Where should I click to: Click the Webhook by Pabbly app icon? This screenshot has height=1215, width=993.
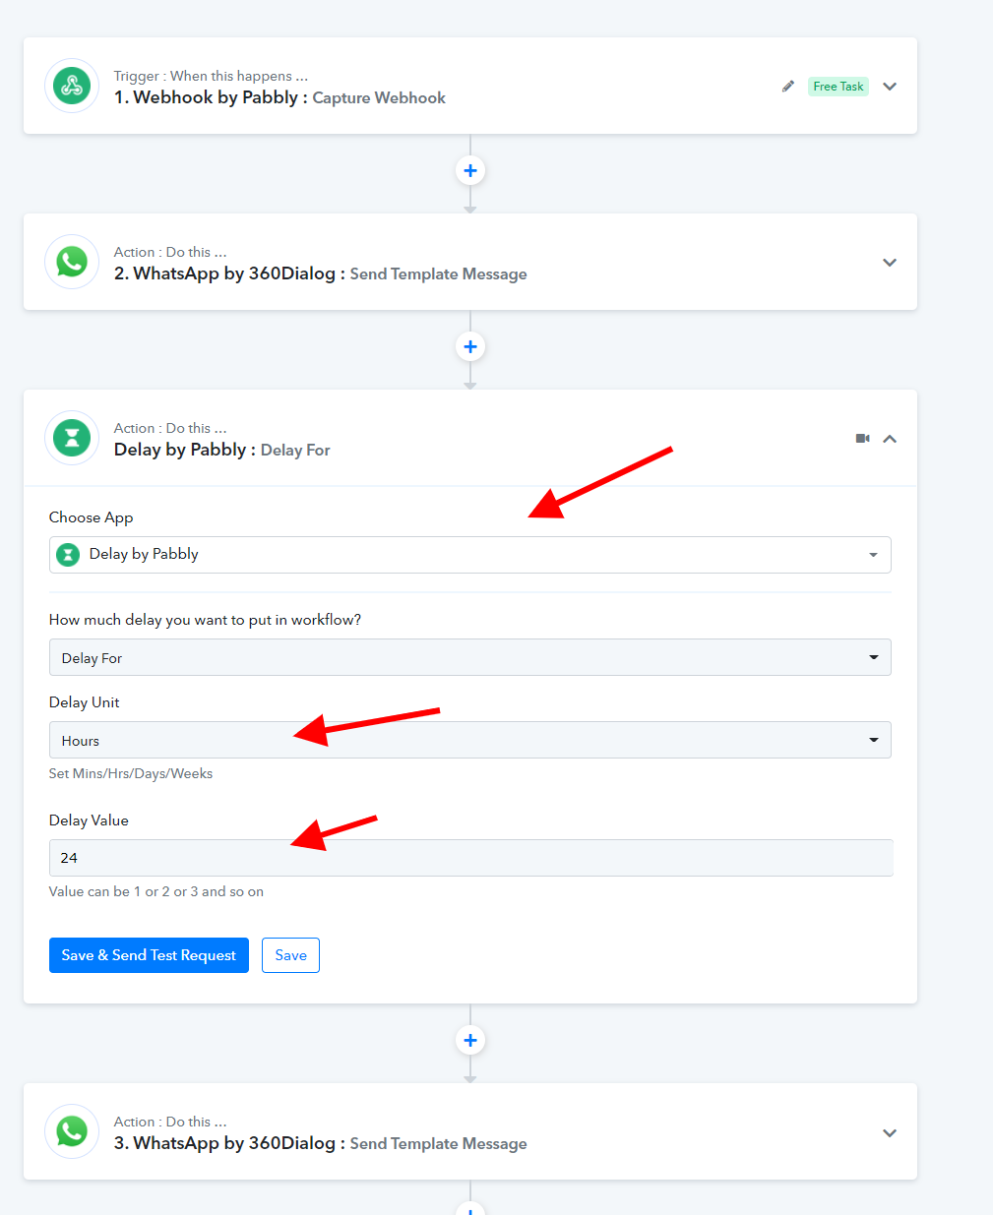click(x=72, y=86)
